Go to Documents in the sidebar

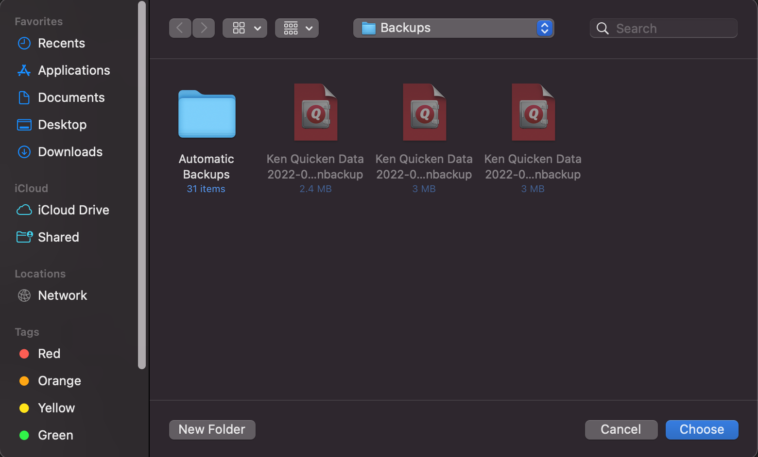71,98
